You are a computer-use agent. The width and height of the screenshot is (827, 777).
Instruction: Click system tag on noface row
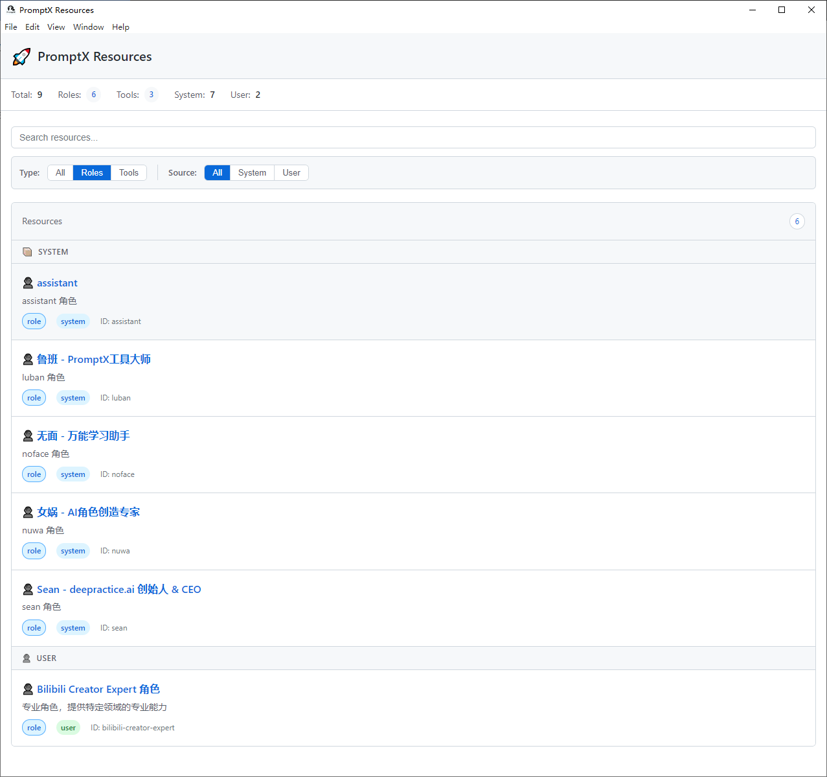tap(73, 474)
